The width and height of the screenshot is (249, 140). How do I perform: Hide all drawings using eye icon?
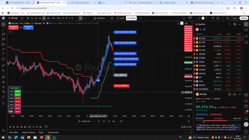pyautogui.click(x=3, y=92)
